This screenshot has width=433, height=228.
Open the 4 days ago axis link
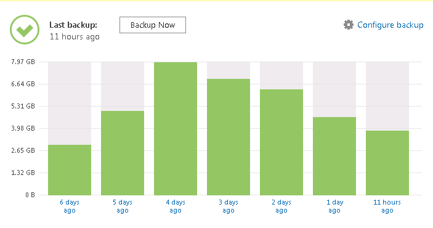176,206
